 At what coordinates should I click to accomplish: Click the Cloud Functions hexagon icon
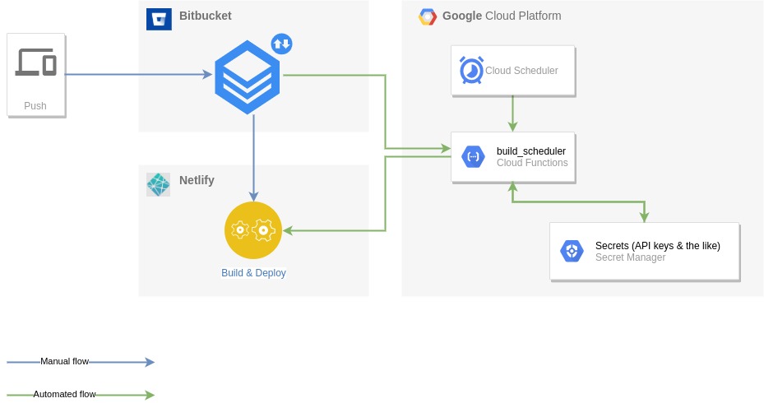tap(473, 157)
